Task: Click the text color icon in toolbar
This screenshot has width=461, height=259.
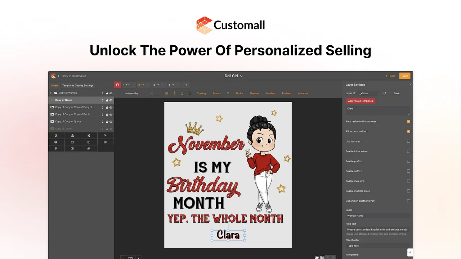Action: pyautogui.click(x=190, y=93)
